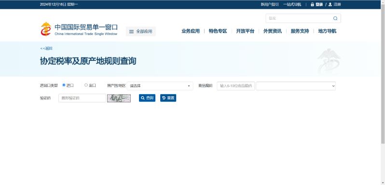Open the 外贸资讯 menu
This screenshot has width=385, height=185.
click(x=273, y=31)
